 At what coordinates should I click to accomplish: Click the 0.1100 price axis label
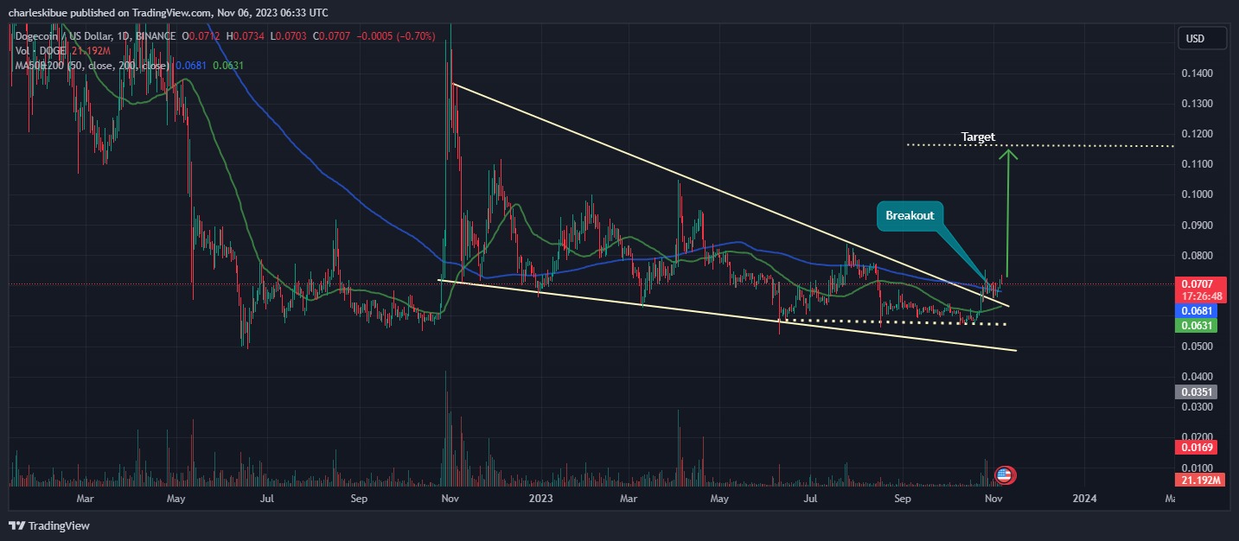[1197, 164]
